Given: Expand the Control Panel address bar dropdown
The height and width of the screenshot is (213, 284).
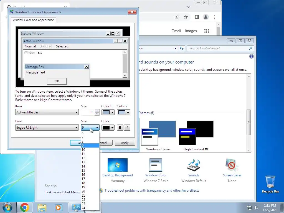Looking at the screenshot, I should coord(175,48).
